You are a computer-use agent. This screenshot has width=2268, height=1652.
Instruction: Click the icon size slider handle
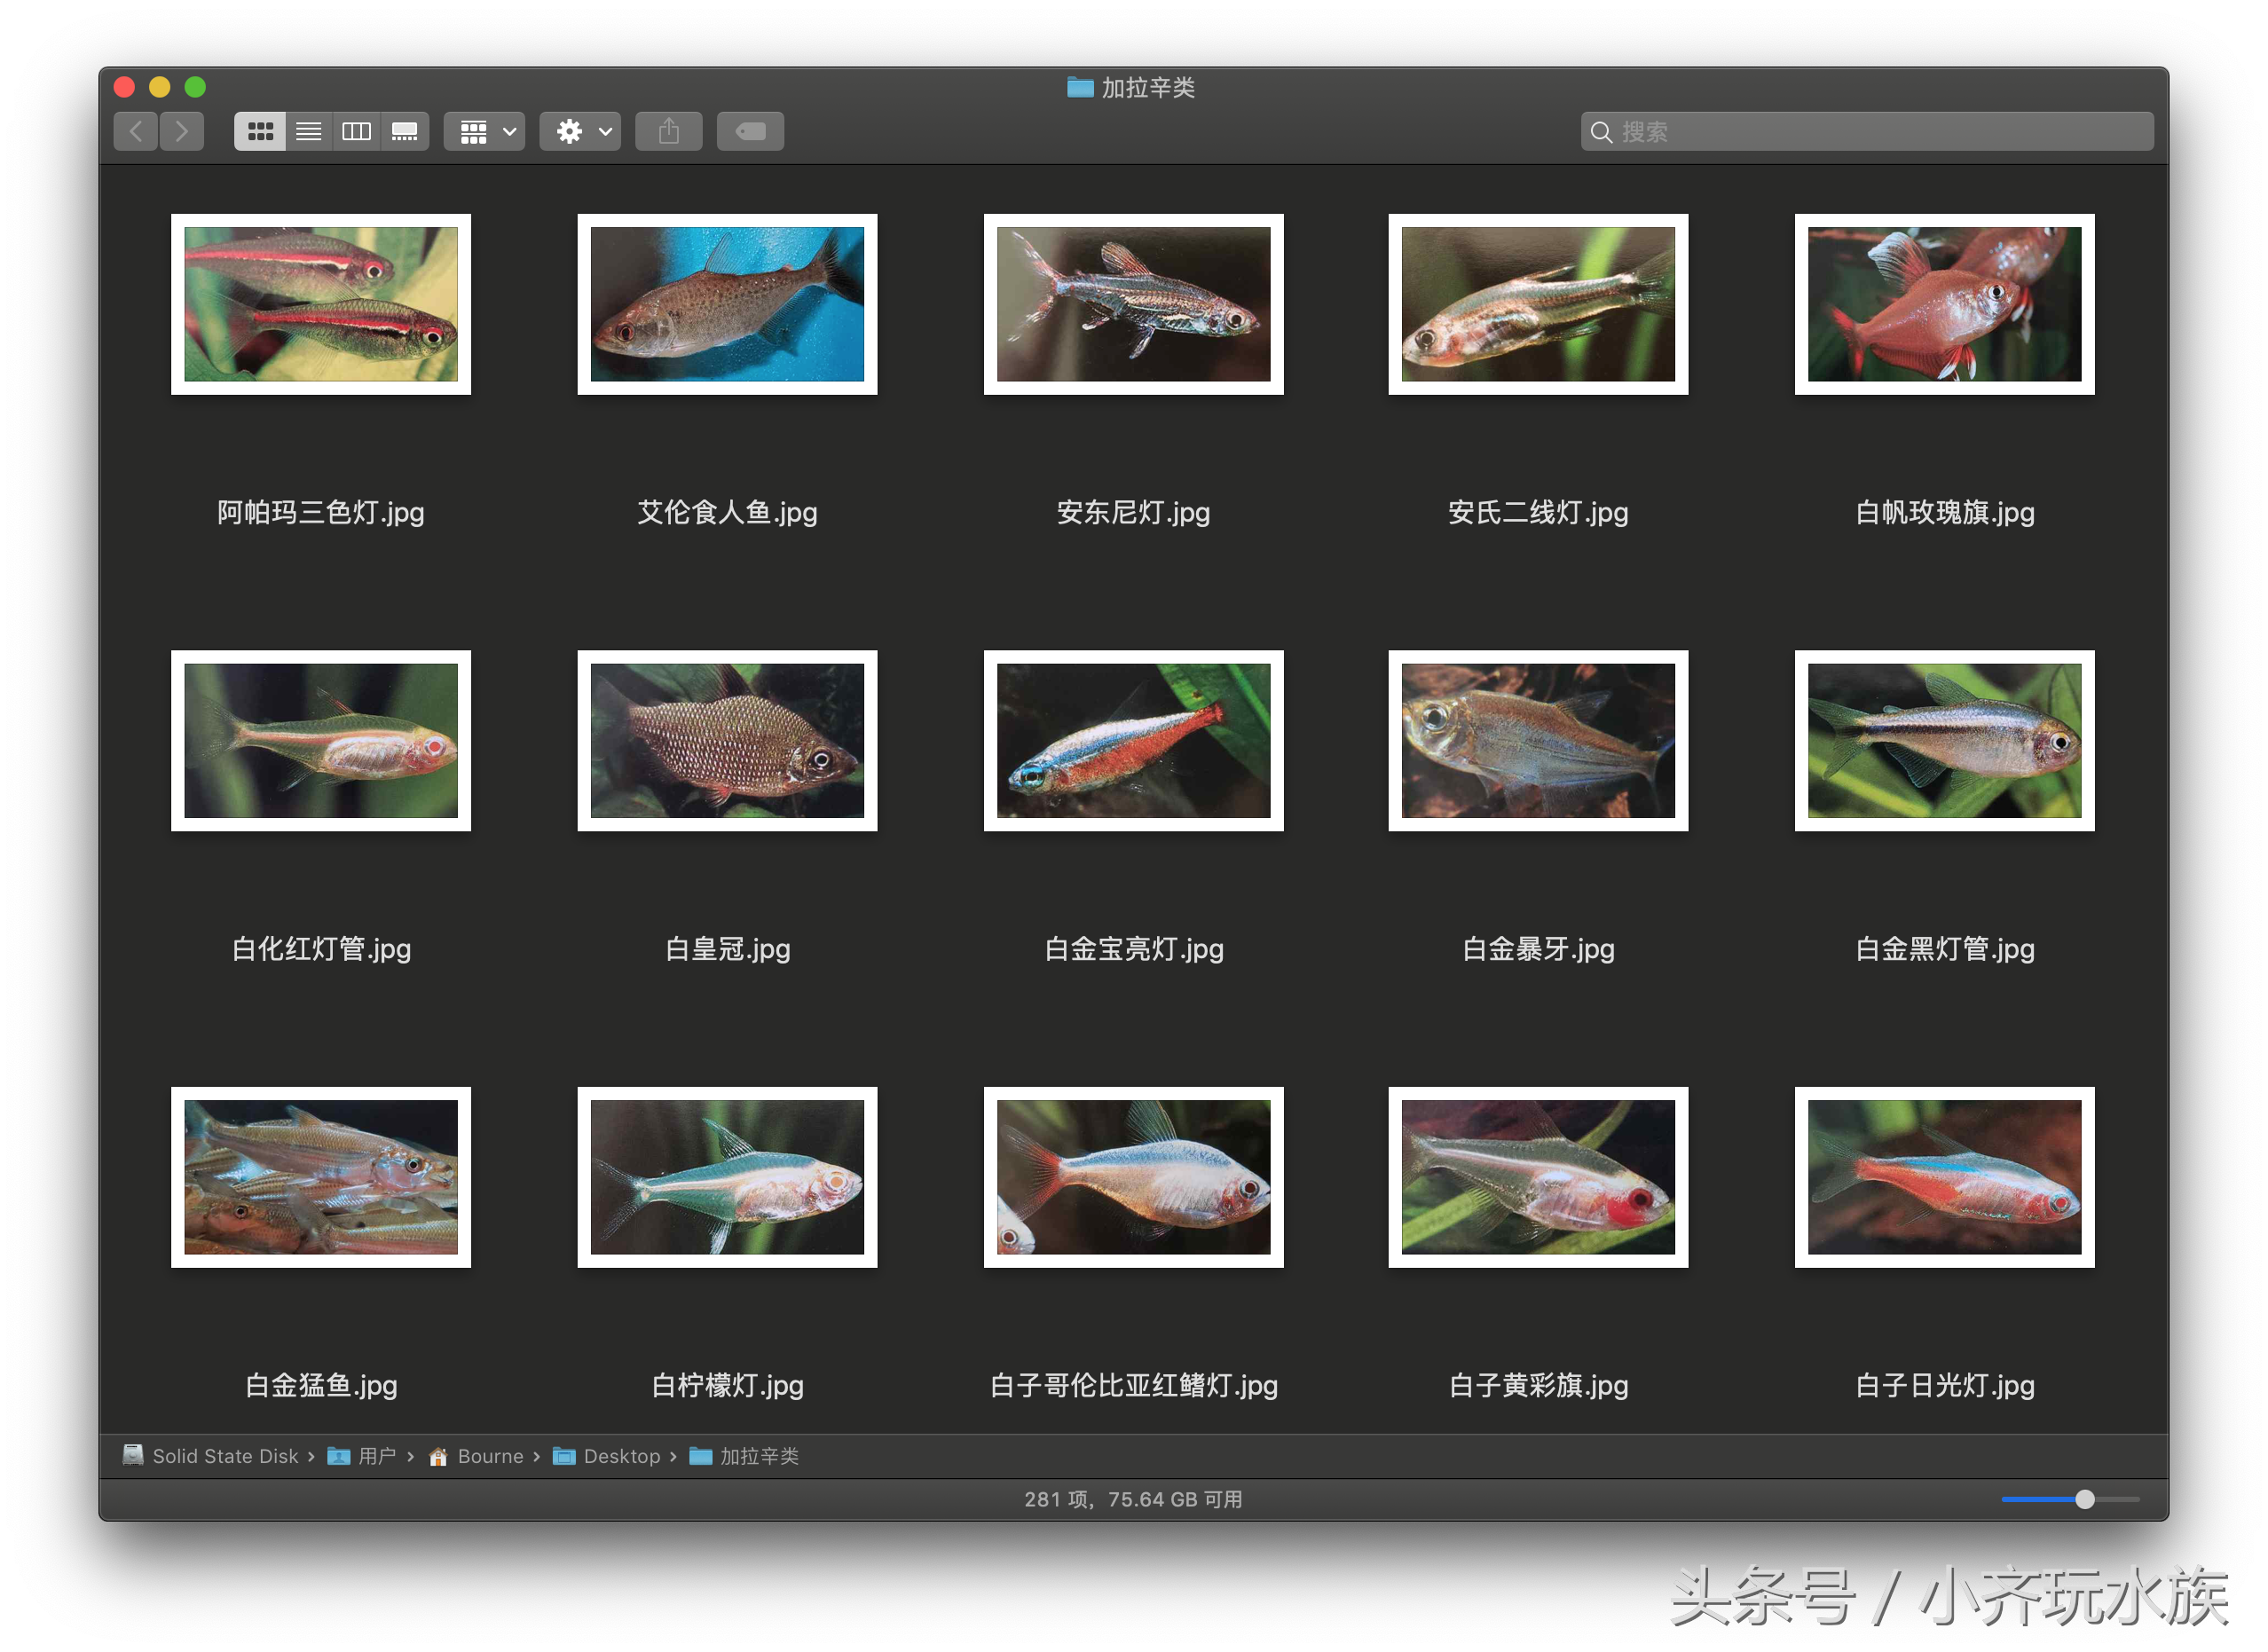pyautogui.click(x=2084, y=1499)
